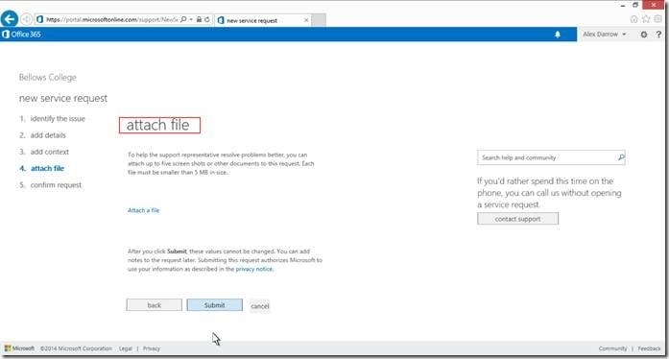This screenshot has height=359, width=669.
Task: Click the Microsoft logo in footer
Action: coord(19,348)
